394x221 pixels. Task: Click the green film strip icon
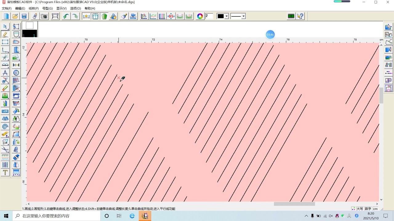tap(291, 16)
